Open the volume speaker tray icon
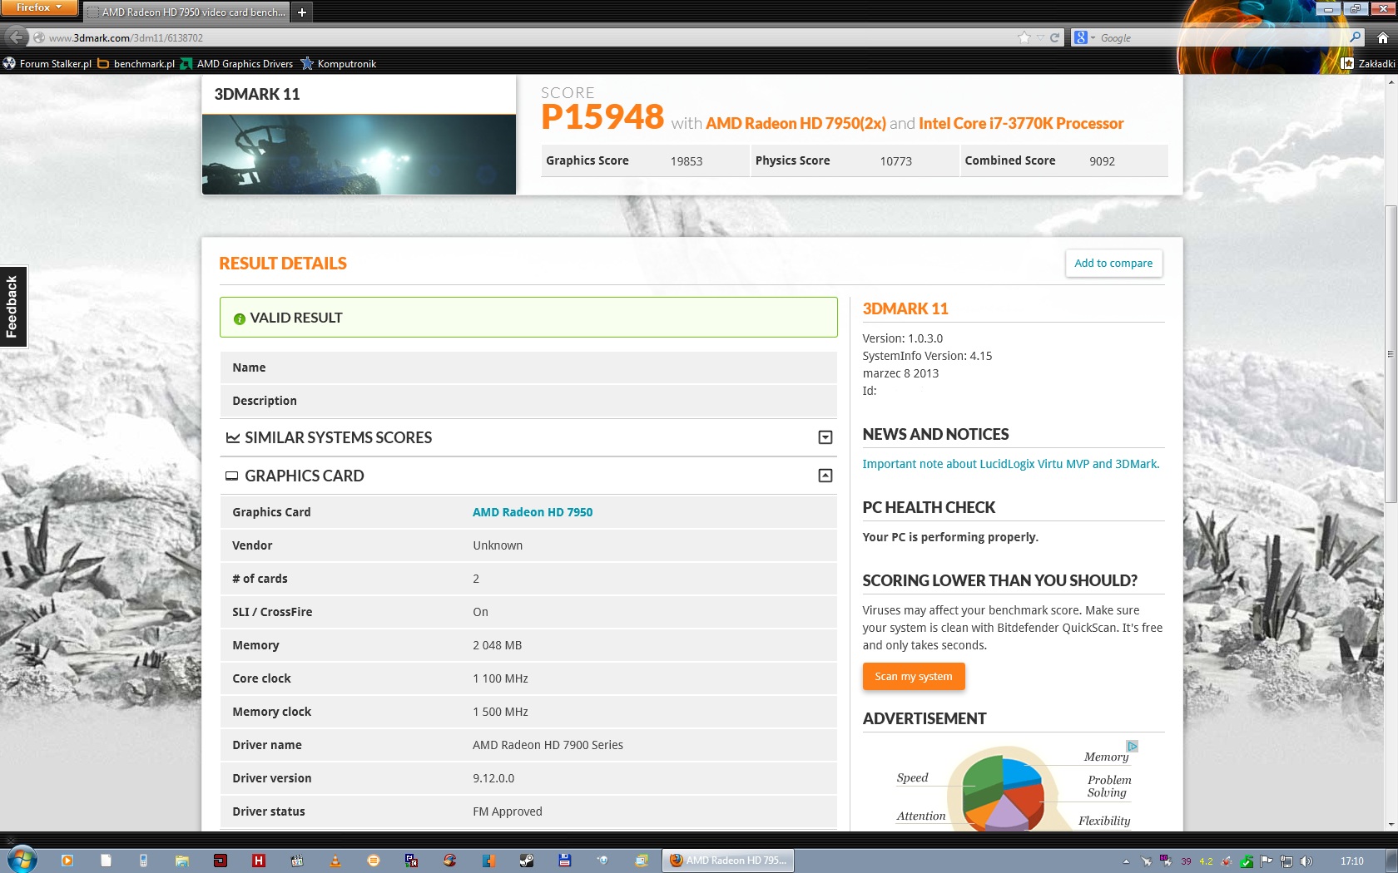The image size is (1398, 873). 1306,861
